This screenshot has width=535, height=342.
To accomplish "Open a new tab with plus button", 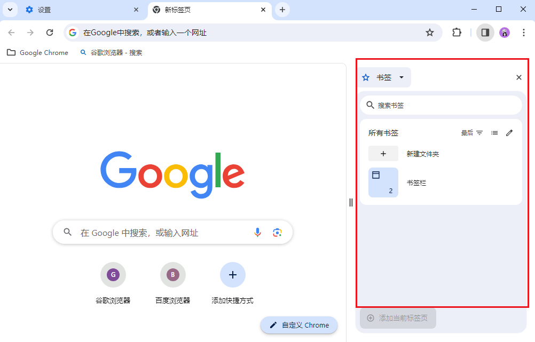I will click(x=282, y=10).
